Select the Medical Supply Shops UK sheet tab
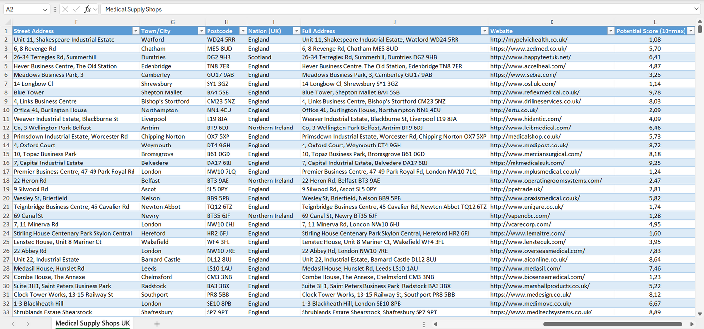 (92, 323)
